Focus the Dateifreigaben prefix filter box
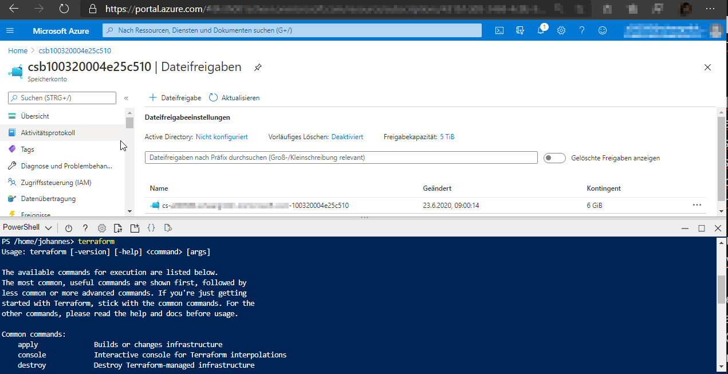The width and height of the screenshot is (728, 374). 341,158
